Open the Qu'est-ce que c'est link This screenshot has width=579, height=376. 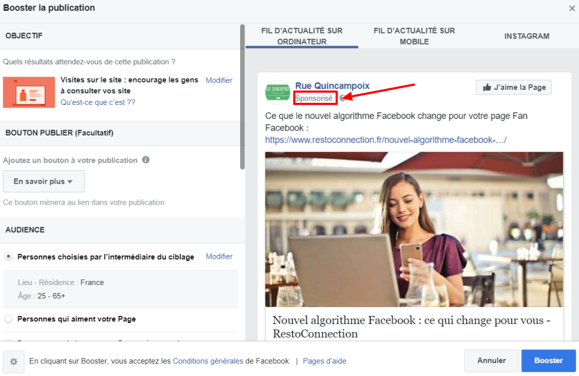pyautogui.click(x=98, y=102)
